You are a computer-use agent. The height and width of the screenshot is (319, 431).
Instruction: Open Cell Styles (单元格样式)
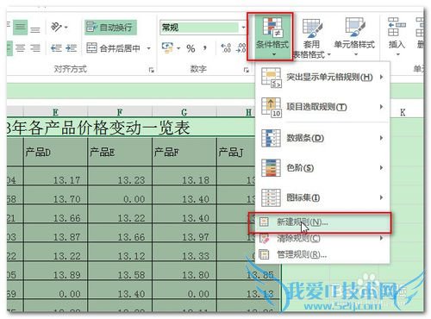(355, 36)
